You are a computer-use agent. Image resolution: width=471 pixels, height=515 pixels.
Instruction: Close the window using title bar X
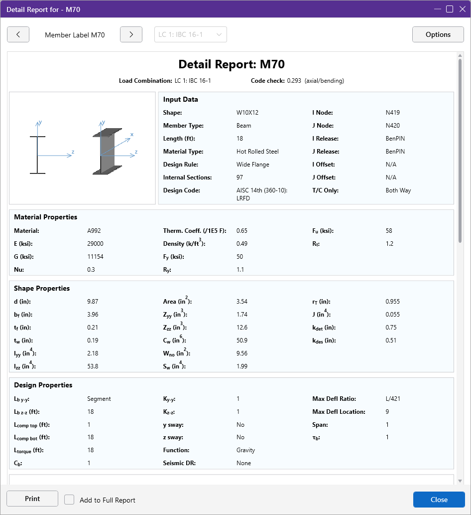(x=462, y=9)
